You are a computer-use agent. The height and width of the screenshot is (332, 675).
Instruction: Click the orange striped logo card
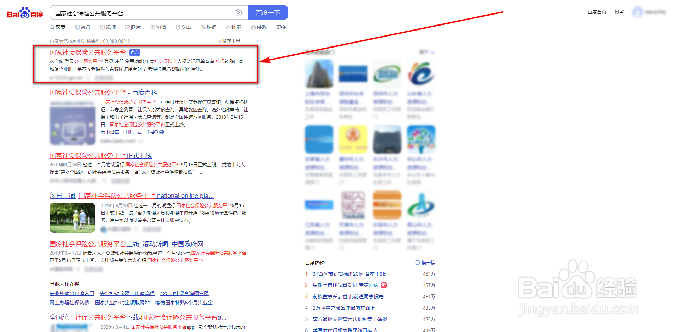tap(387, 205)
